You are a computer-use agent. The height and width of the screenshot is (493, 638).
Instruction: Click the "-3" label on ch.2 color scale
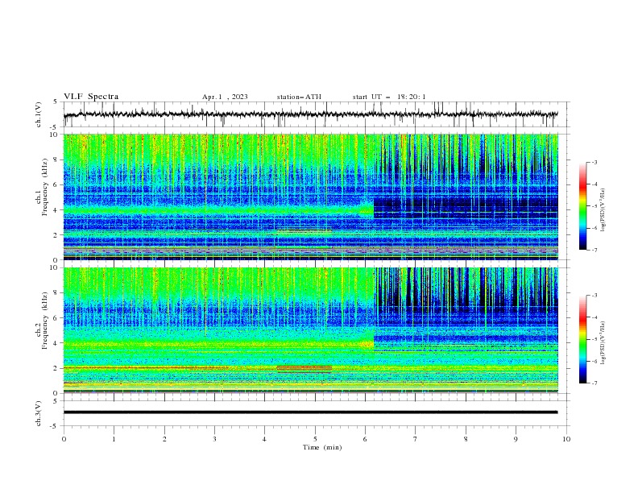coord(594,296)
